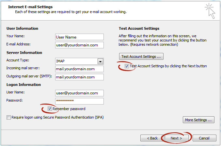Return with the Back button
This screenshot has height=146, width=221.
(x=152, y=138)
